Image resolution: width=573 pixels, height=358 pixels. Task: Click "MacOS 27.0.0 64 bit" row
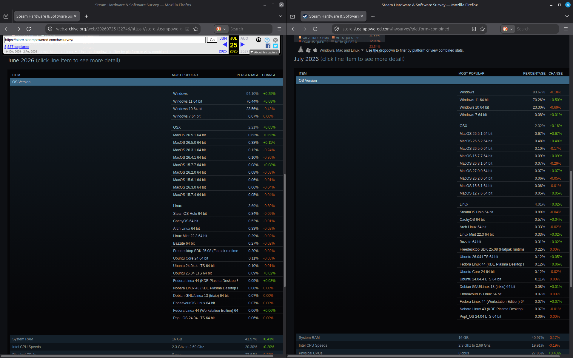point(513,171)
